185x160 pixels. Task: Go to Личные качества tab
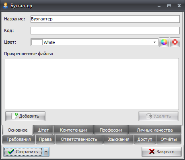coord(155,130)
